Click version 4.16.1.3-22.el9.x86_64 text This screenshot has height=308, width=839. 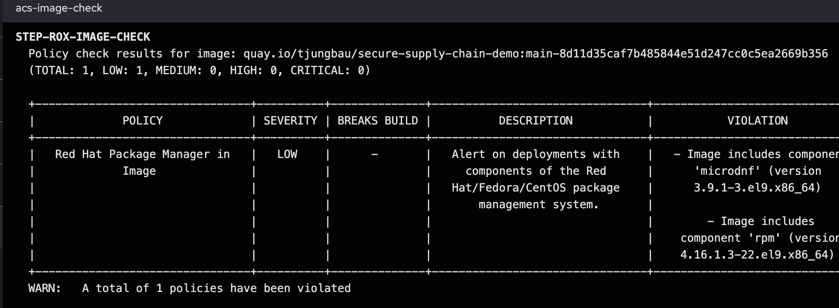point(757,255)
